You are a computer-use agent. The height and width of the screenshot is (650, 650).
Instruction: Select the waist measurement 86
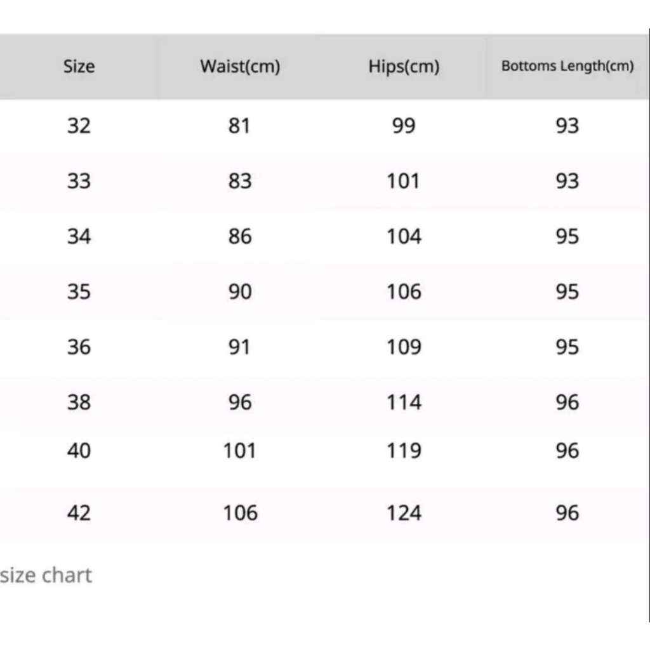[239, 237]
